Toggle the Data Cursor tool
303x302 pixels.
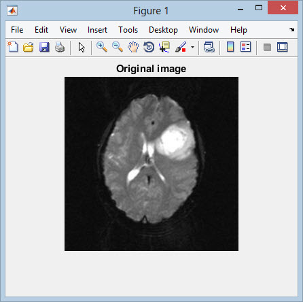pyautogui.click(x=164, y=47)
